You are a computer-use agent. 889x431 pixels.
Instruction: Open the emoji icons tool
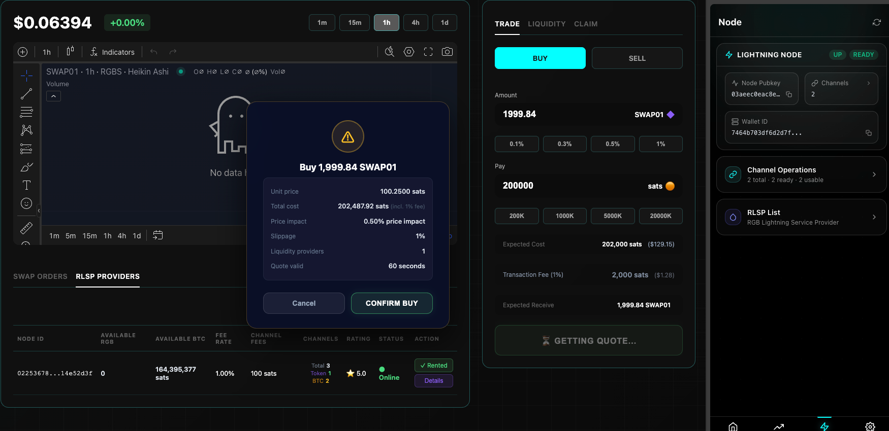26,203
